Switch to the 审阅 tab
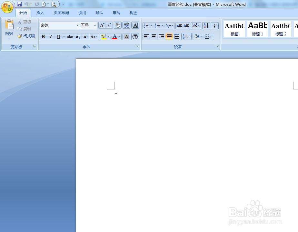The width and height of the screenshot is (298, 232). (x=116, y=13)
